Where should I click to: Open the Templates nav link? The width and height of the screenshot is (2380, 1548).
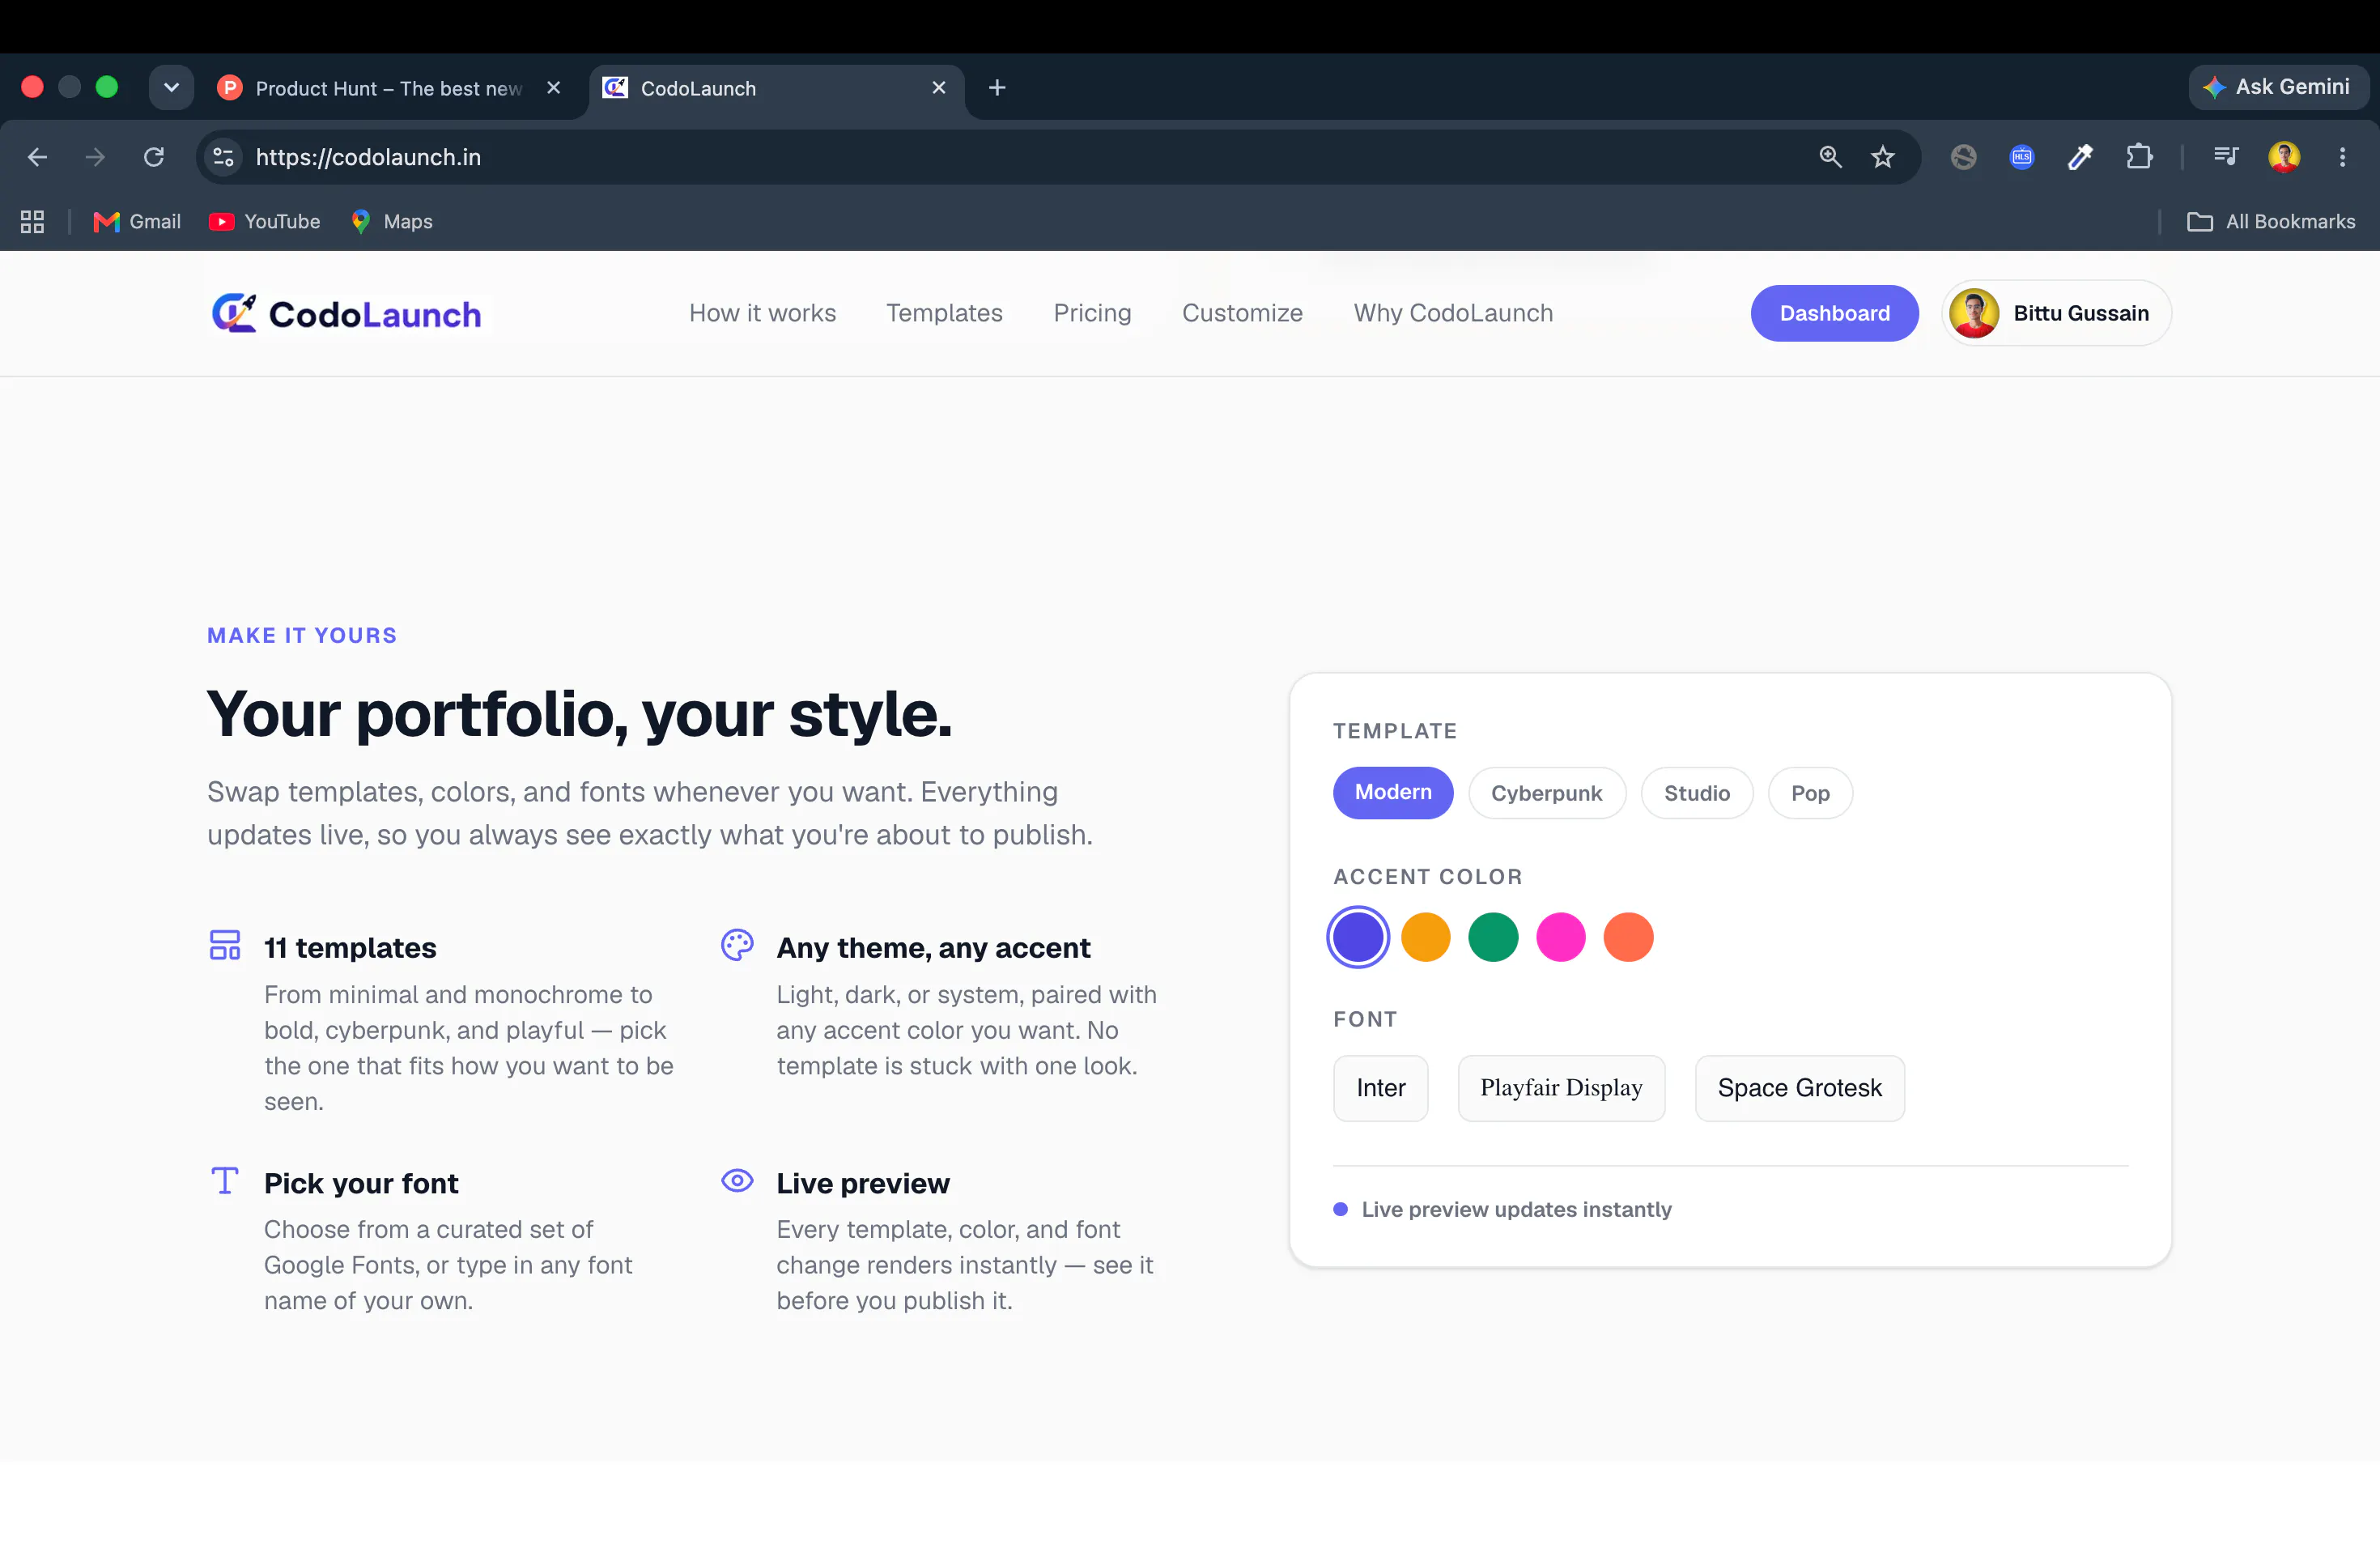pos(944,313)
